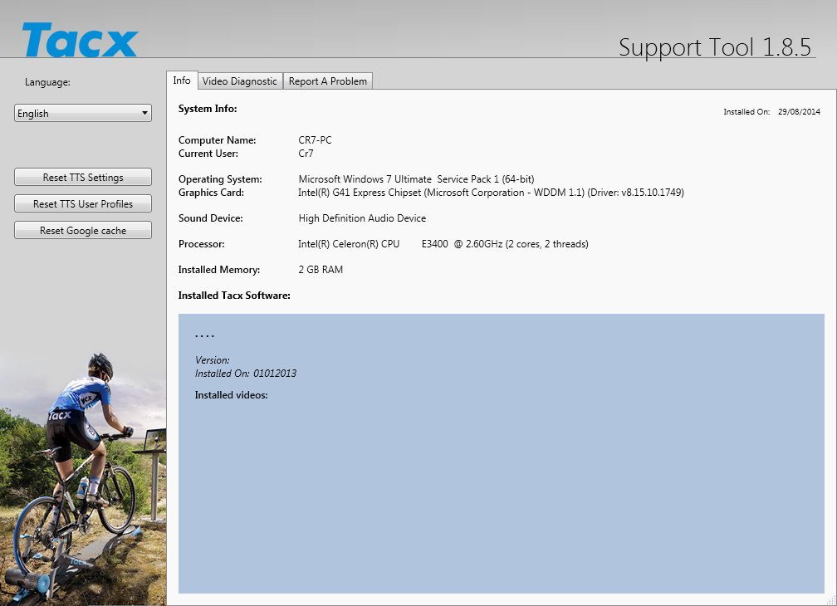Click the Installed On: 01012013 line
837x606 pixels.
click(246, 374)
